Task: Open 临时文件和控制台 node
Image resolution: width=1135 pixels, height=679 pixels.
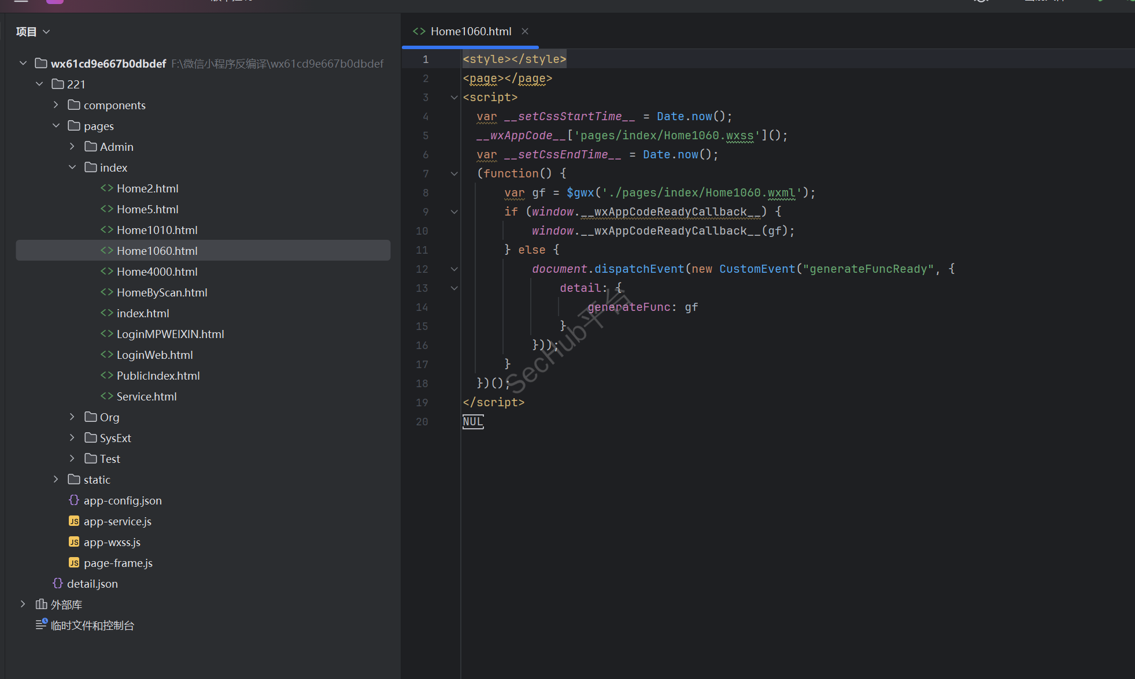Action: click(93, 625)
